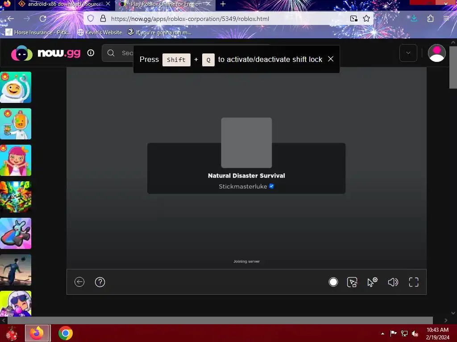The height and width of the screenshot is (342, 457).
Task: Click Natural Disaster Survival title
Action: (246, 175)
